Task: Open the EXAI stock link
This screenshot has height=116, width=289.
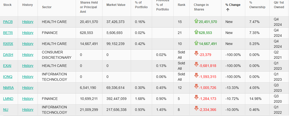Action: 7,66
